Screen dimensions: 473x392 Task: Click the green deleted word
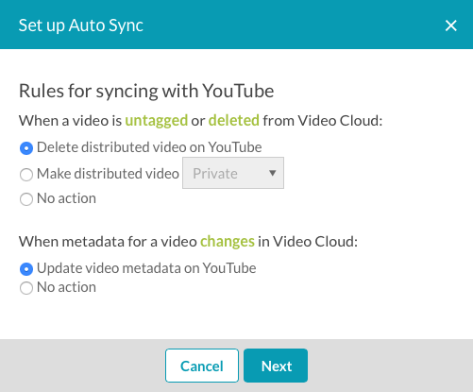tap(234, 120)
